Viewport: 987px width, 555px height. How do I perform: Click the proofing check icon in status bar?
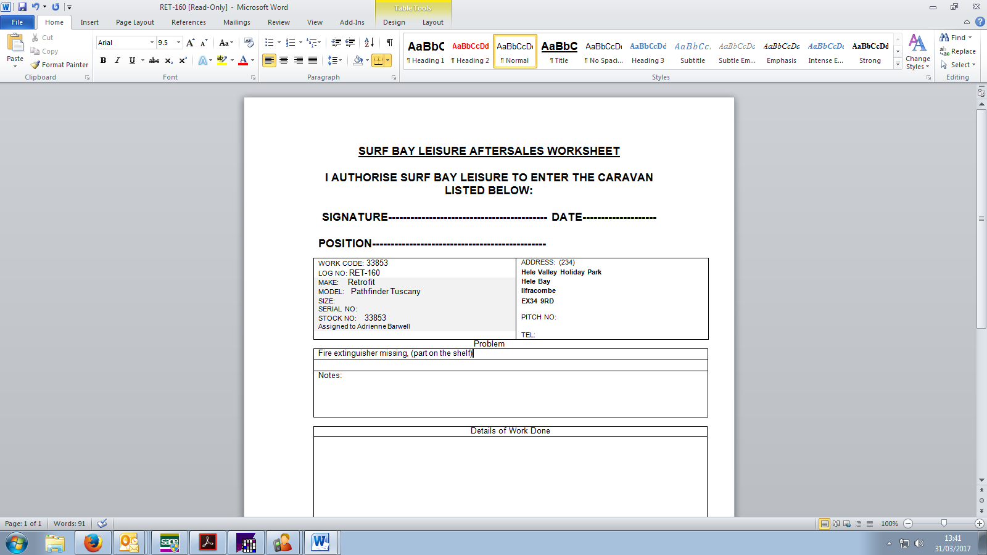(x=102, y=524)
